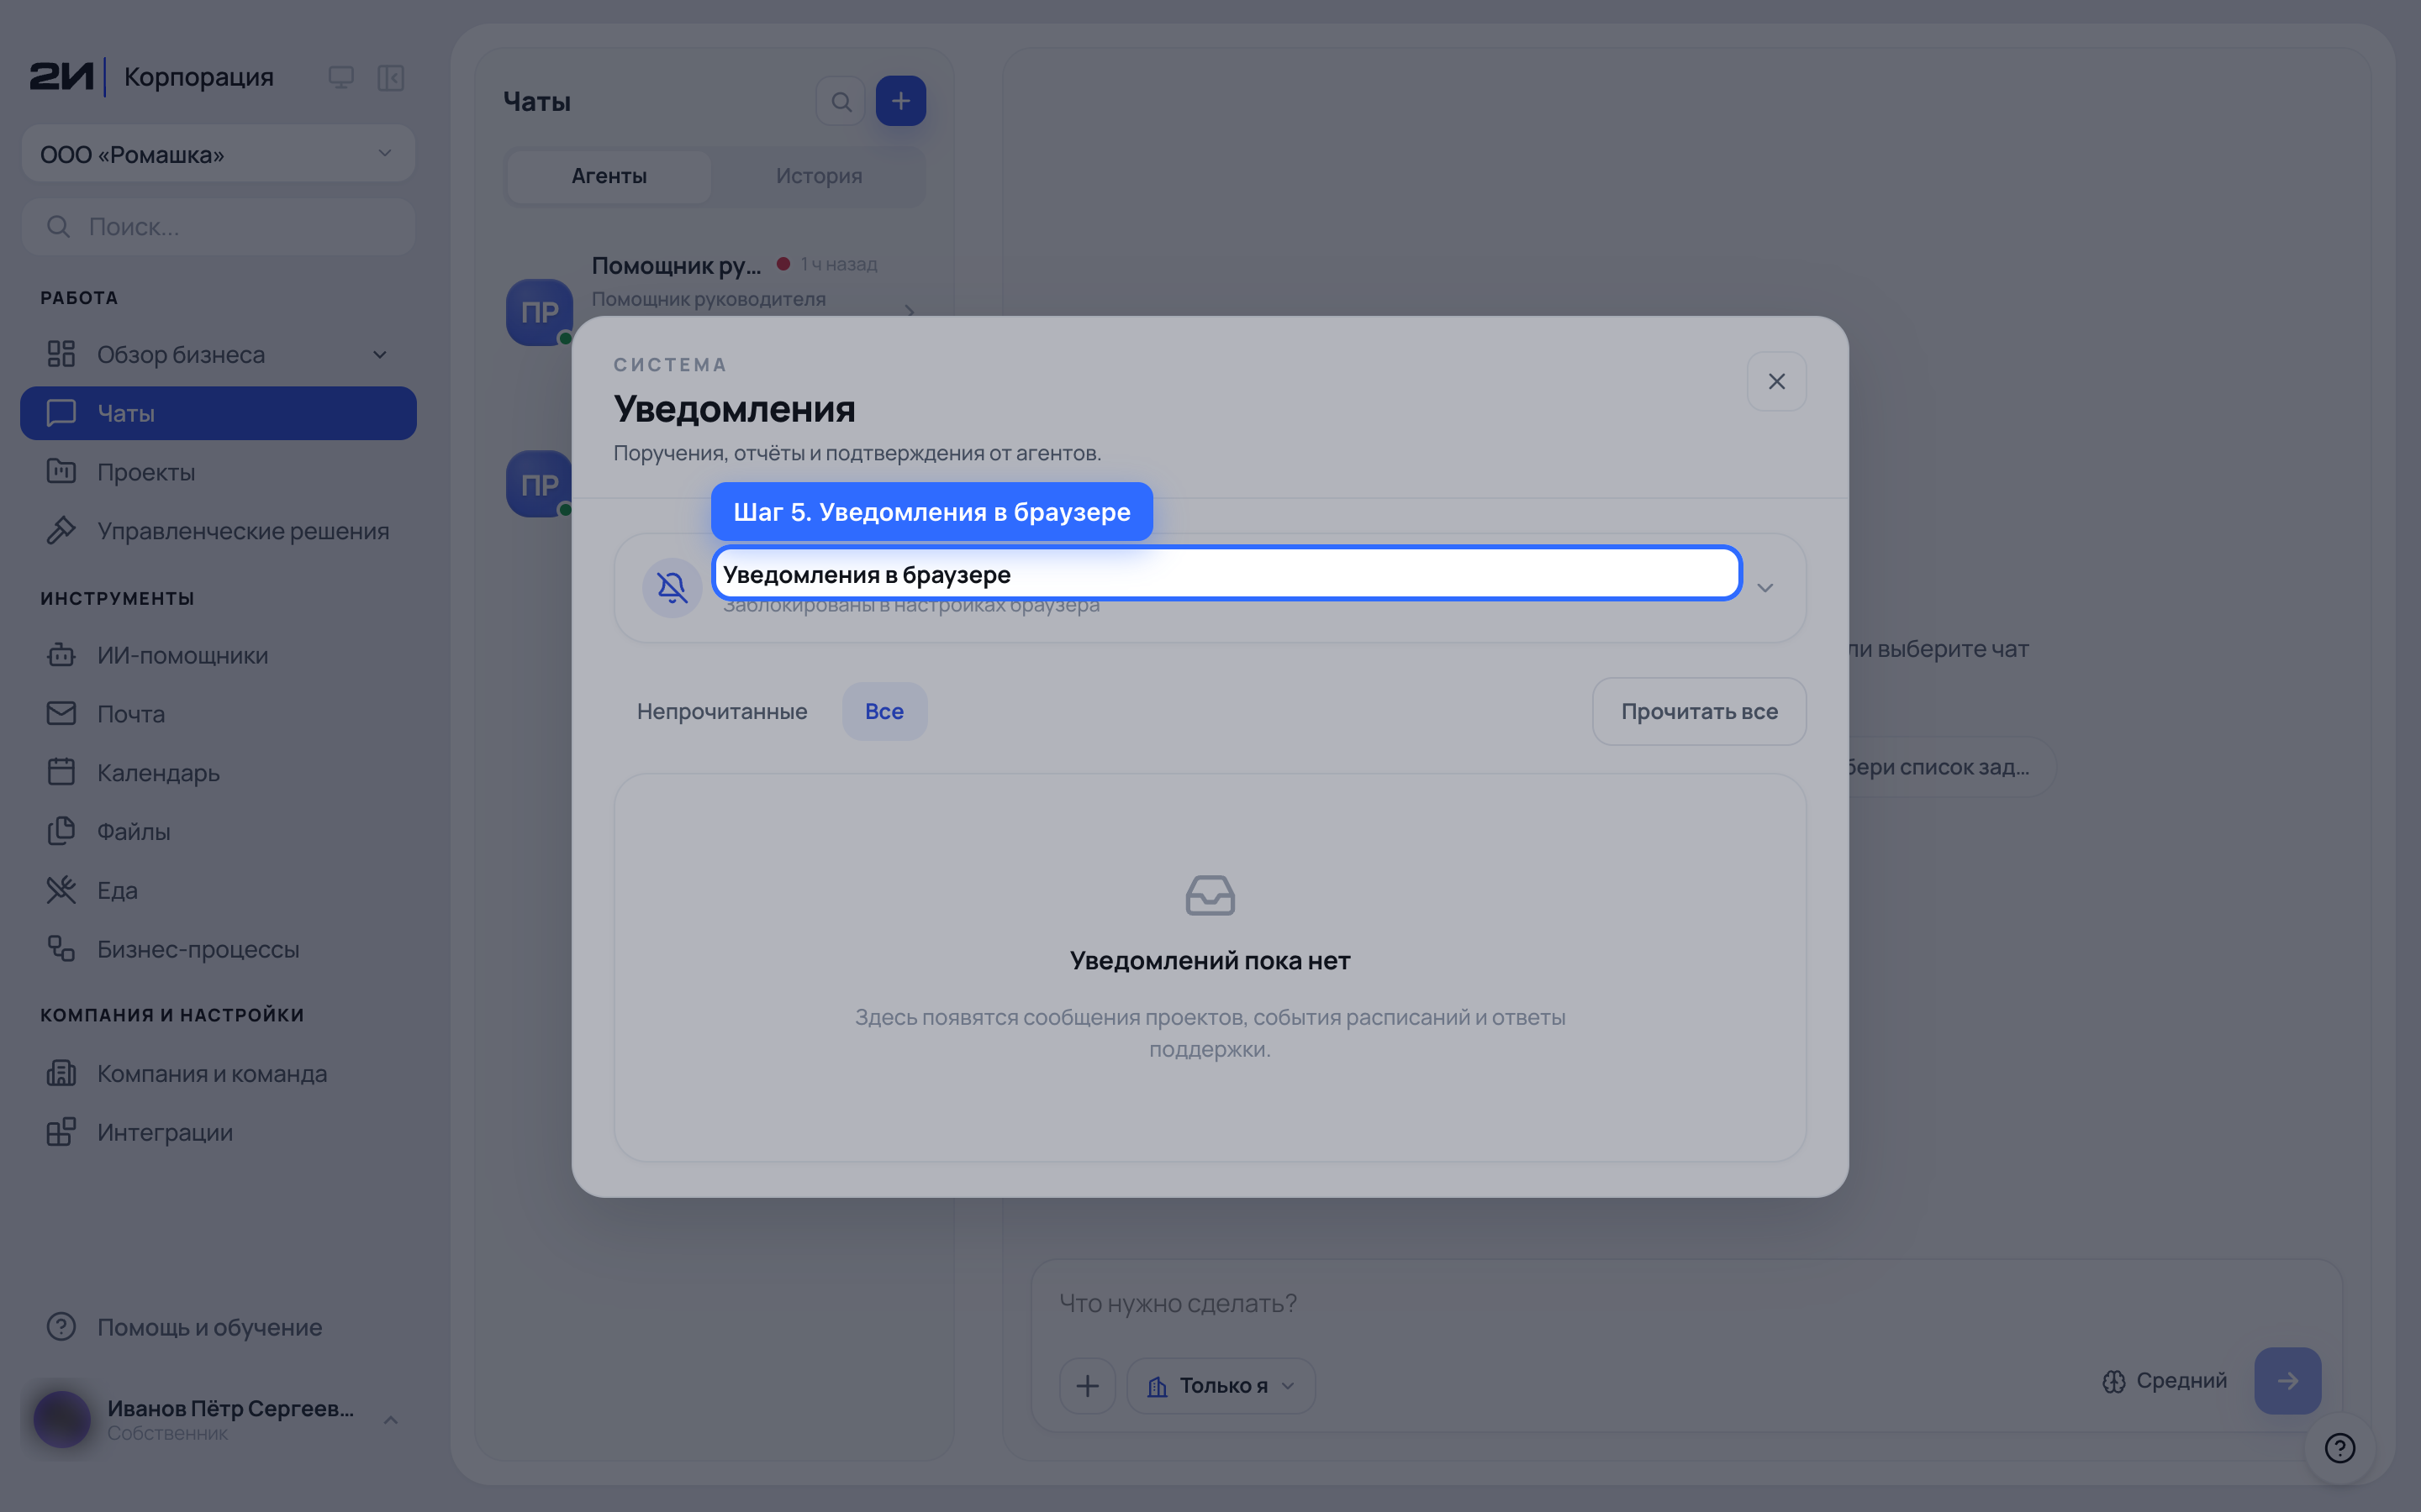The image size is (2421, 1512).
Task: Click the sidebar Поиск field
Action: click(218, 227)
